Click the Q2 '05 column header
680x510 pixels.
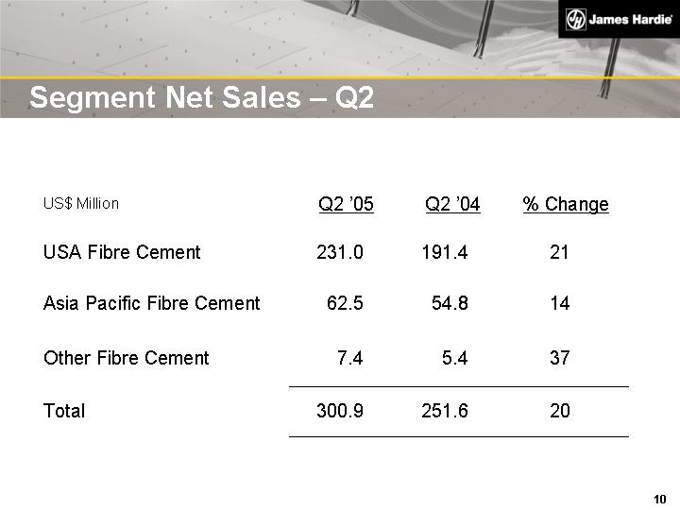[x=346, y=204]
